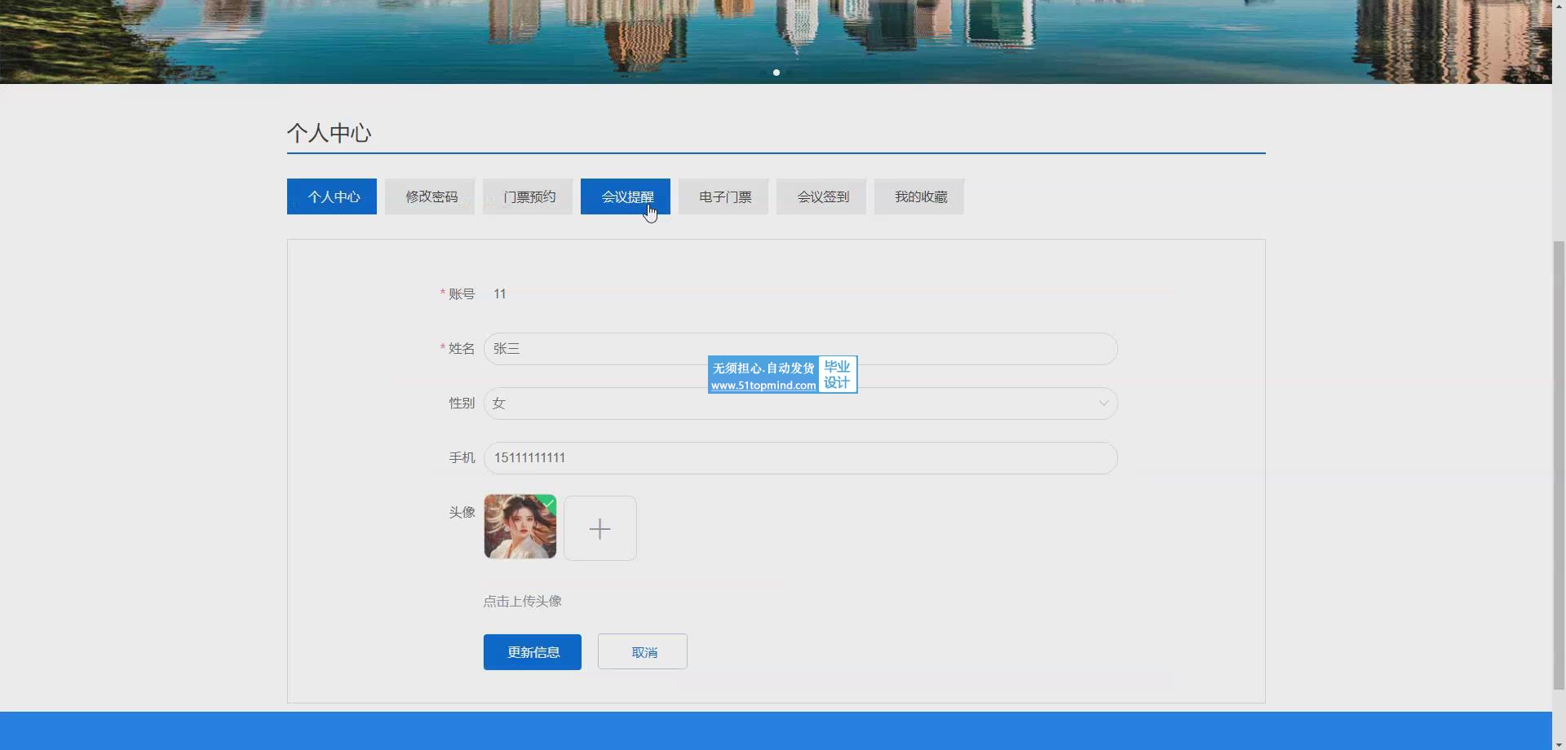The width and height of the screenshot is (1566, 750).
Task: Click the banner carousel indicator dot
Action: click(x=776, y=73)
